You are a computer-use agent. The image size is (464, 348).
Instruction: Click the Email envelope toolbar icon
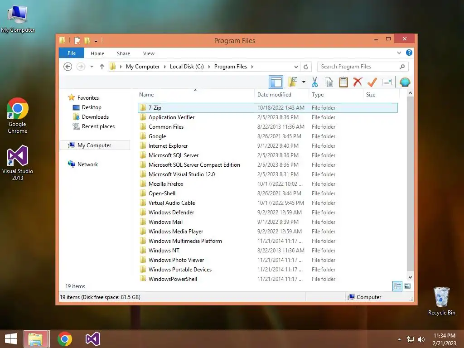(387, 82)
